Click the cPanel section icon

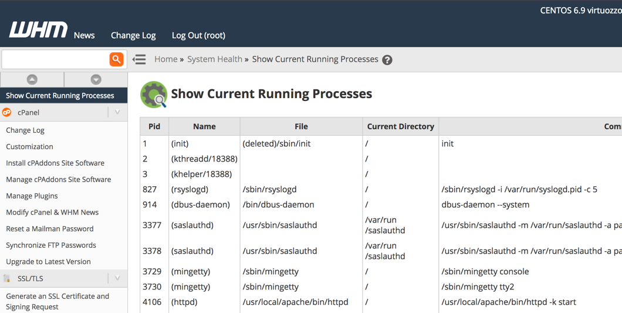click(x=7, y=112)
